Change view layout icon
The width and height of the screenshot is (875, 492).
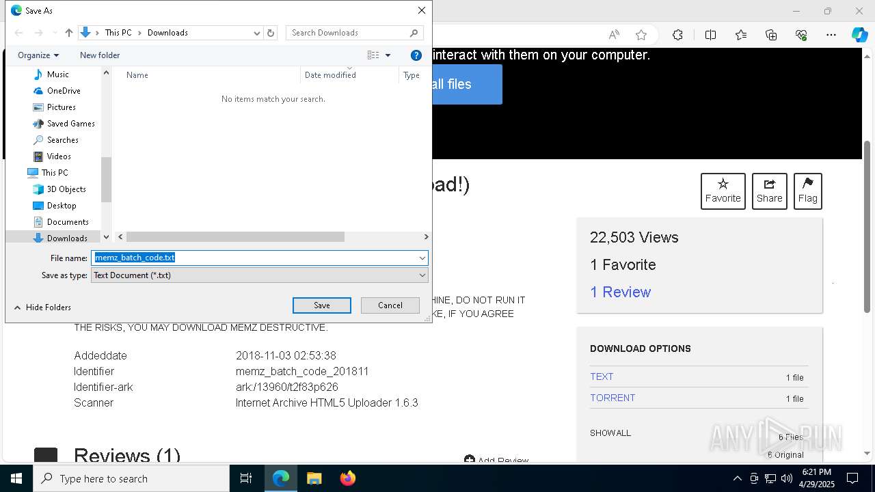click(373, 55)
